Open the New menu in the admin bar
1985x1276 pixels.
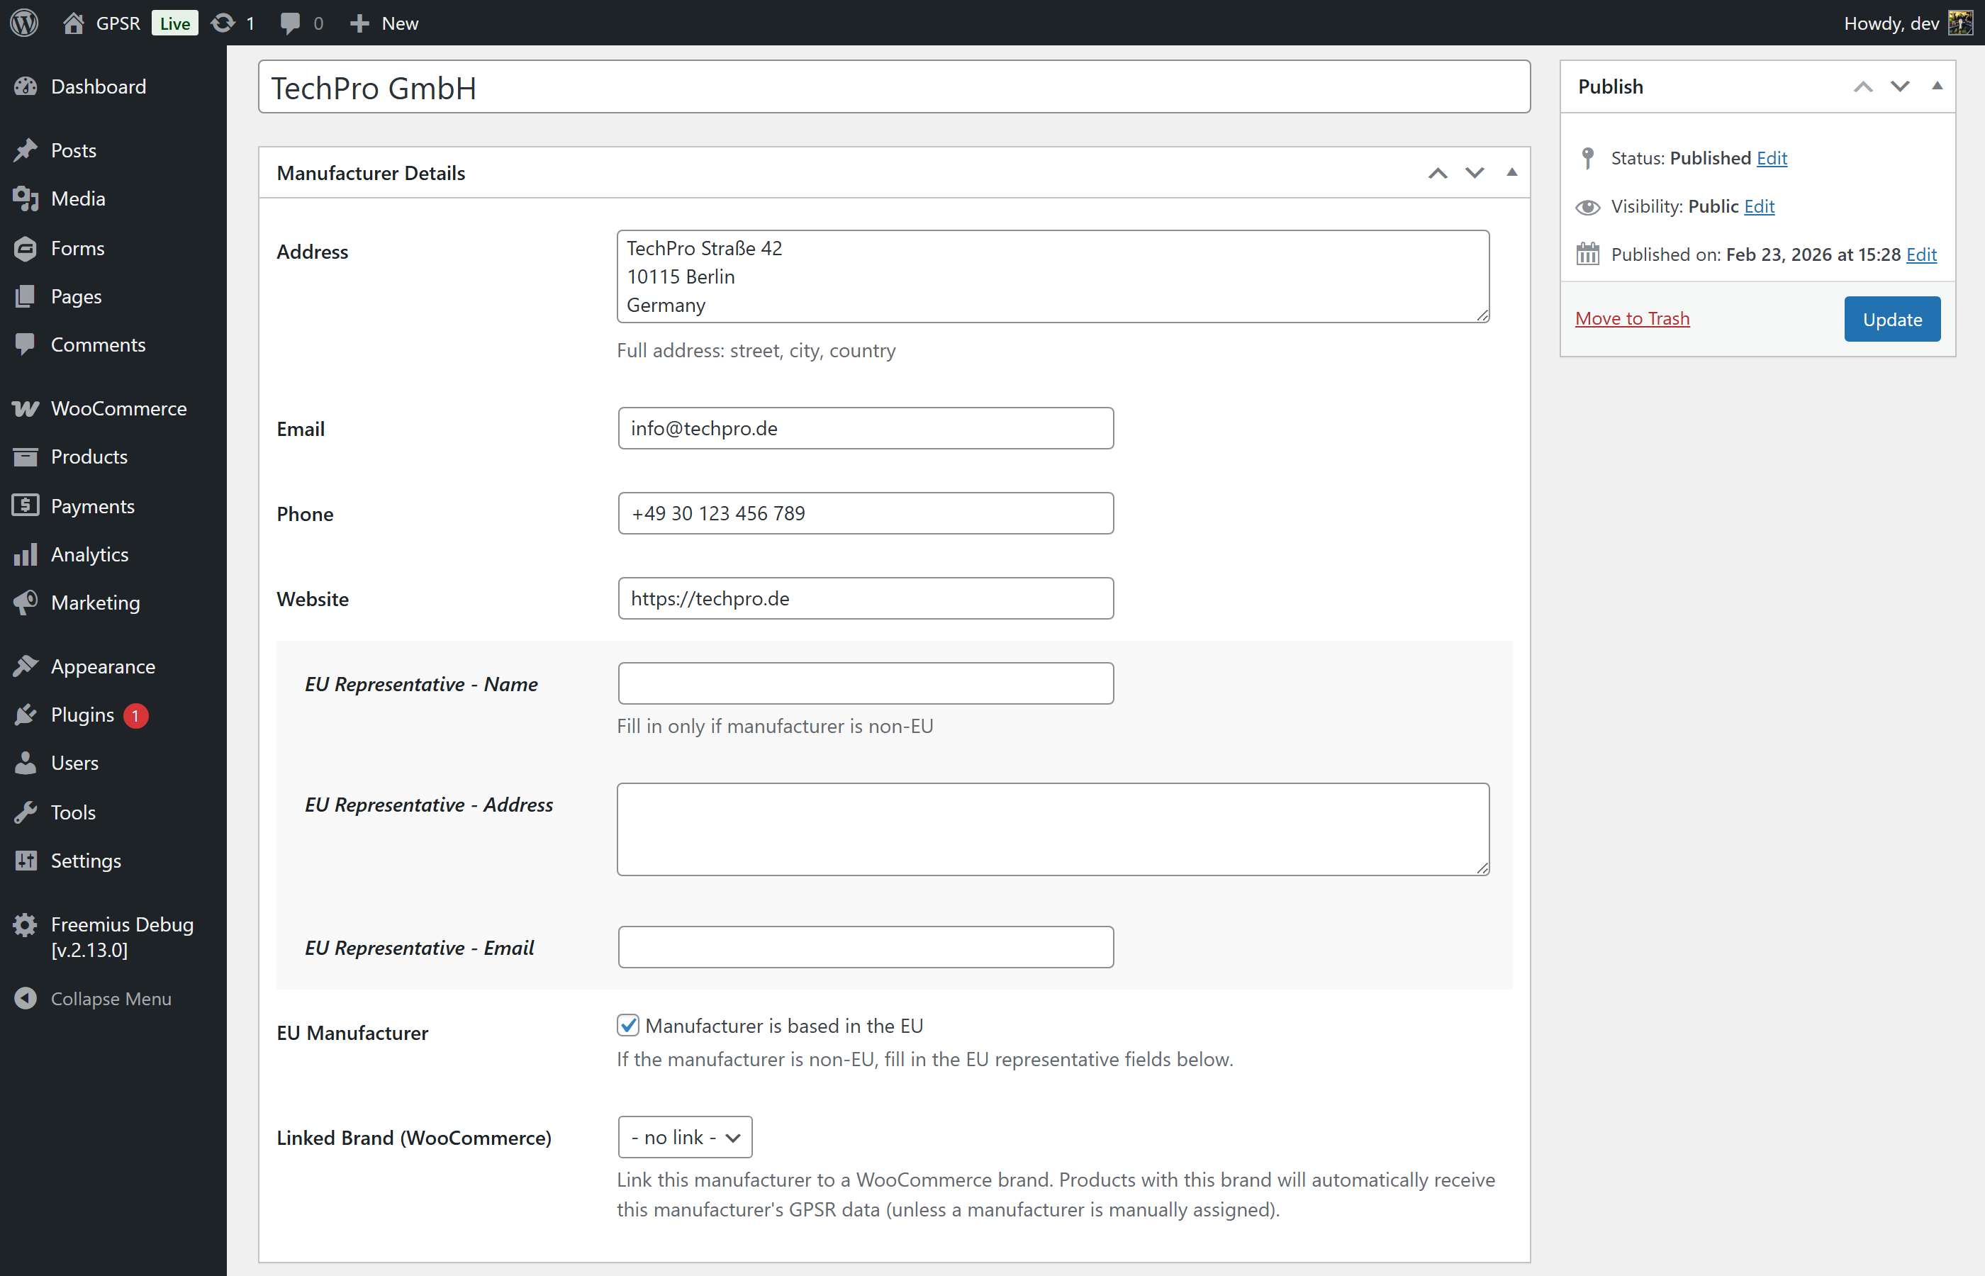384,23
